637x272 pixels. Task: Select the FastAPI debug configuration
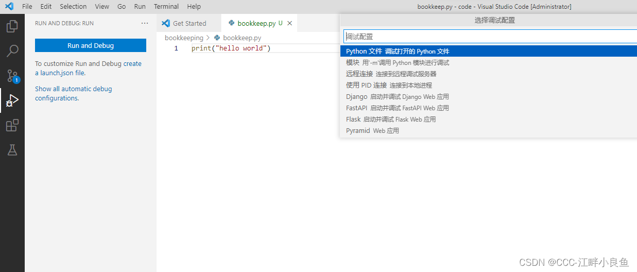pyautogui.click(x=489, y=108)
